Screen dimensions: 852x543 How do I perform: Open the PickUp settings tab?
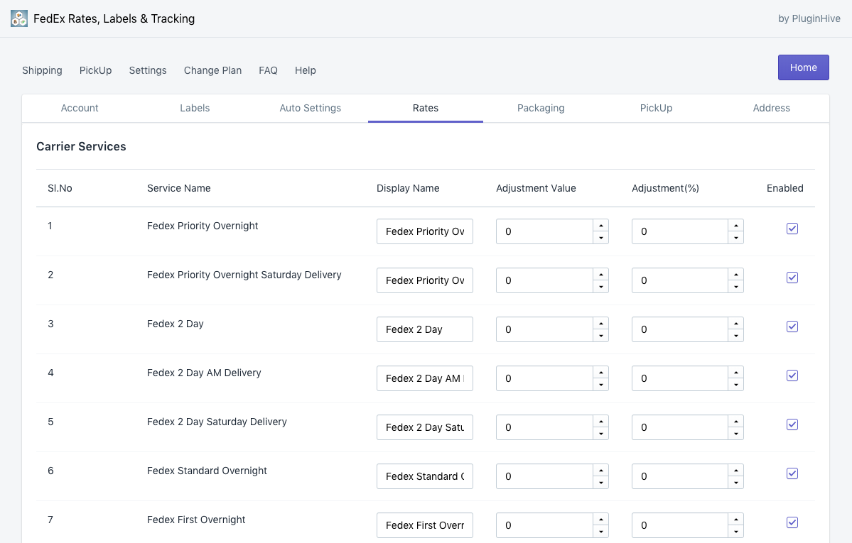pos(656,108)
